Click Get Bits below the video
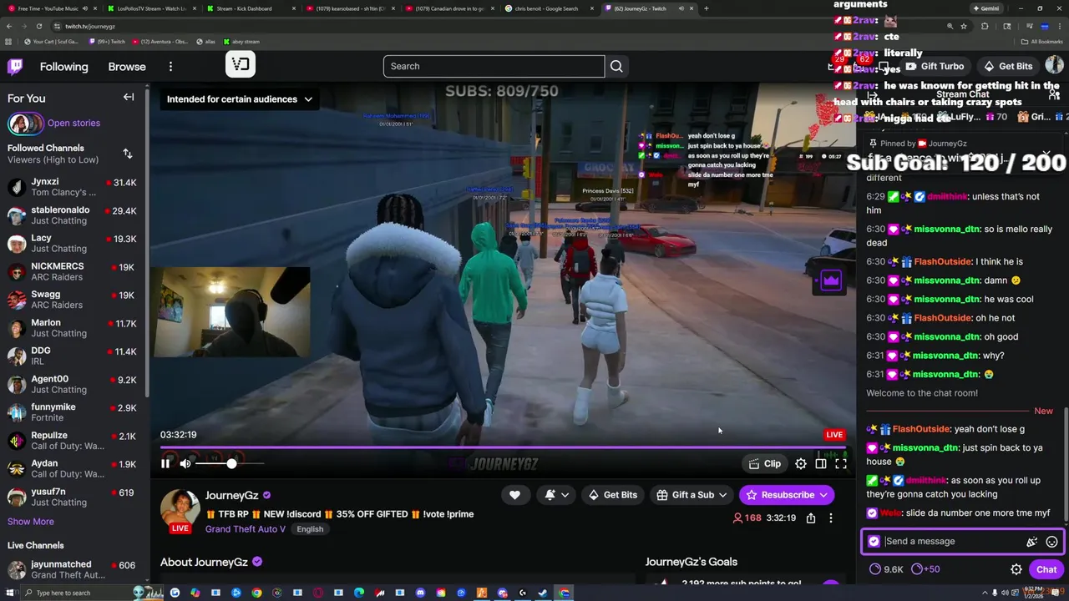The width and height of the screenshot is (1069, 601). [x=612, y=495]
